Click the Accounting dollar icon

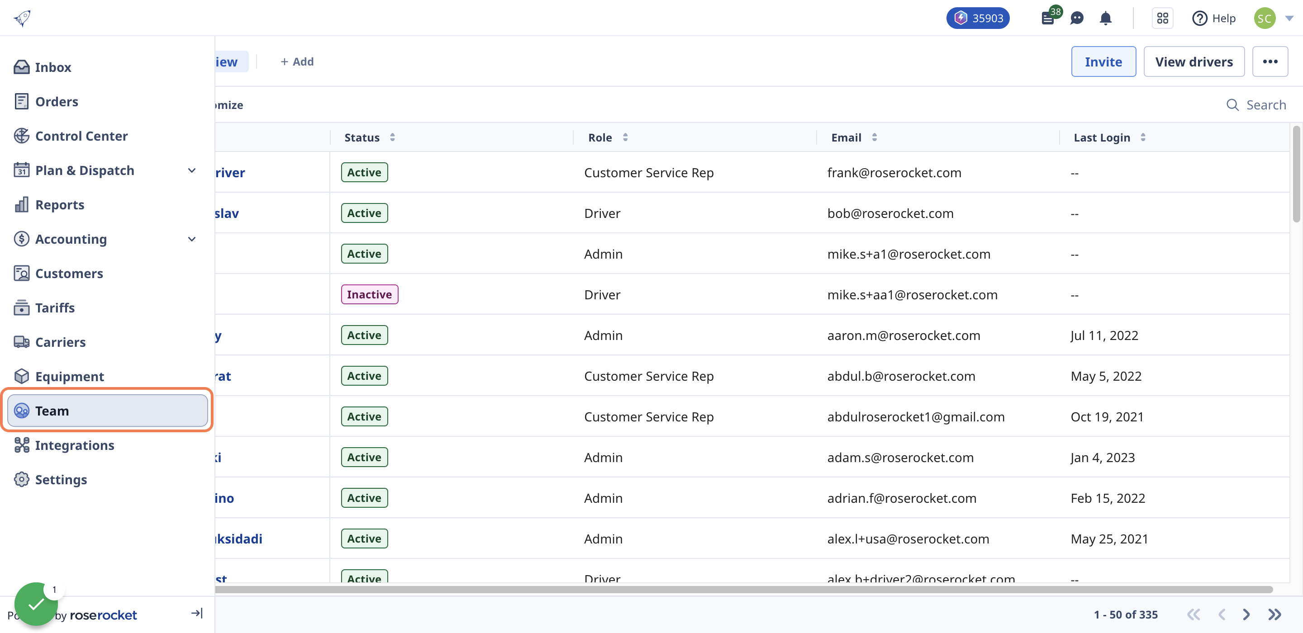point(21,239)
